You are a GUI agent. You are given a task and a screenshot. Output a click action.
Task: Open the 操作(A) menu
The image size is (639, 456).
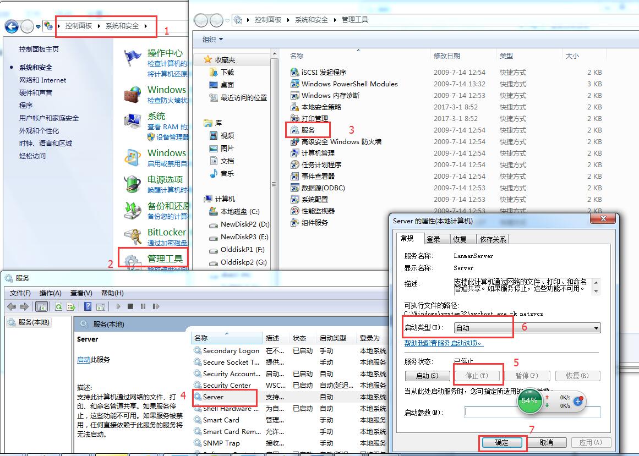(51, 293)
